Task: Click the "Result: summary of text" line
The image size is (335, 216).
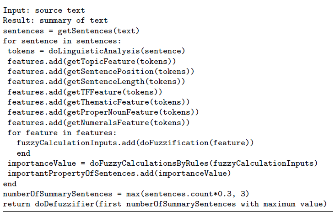Action: click(x=55, y=20)
